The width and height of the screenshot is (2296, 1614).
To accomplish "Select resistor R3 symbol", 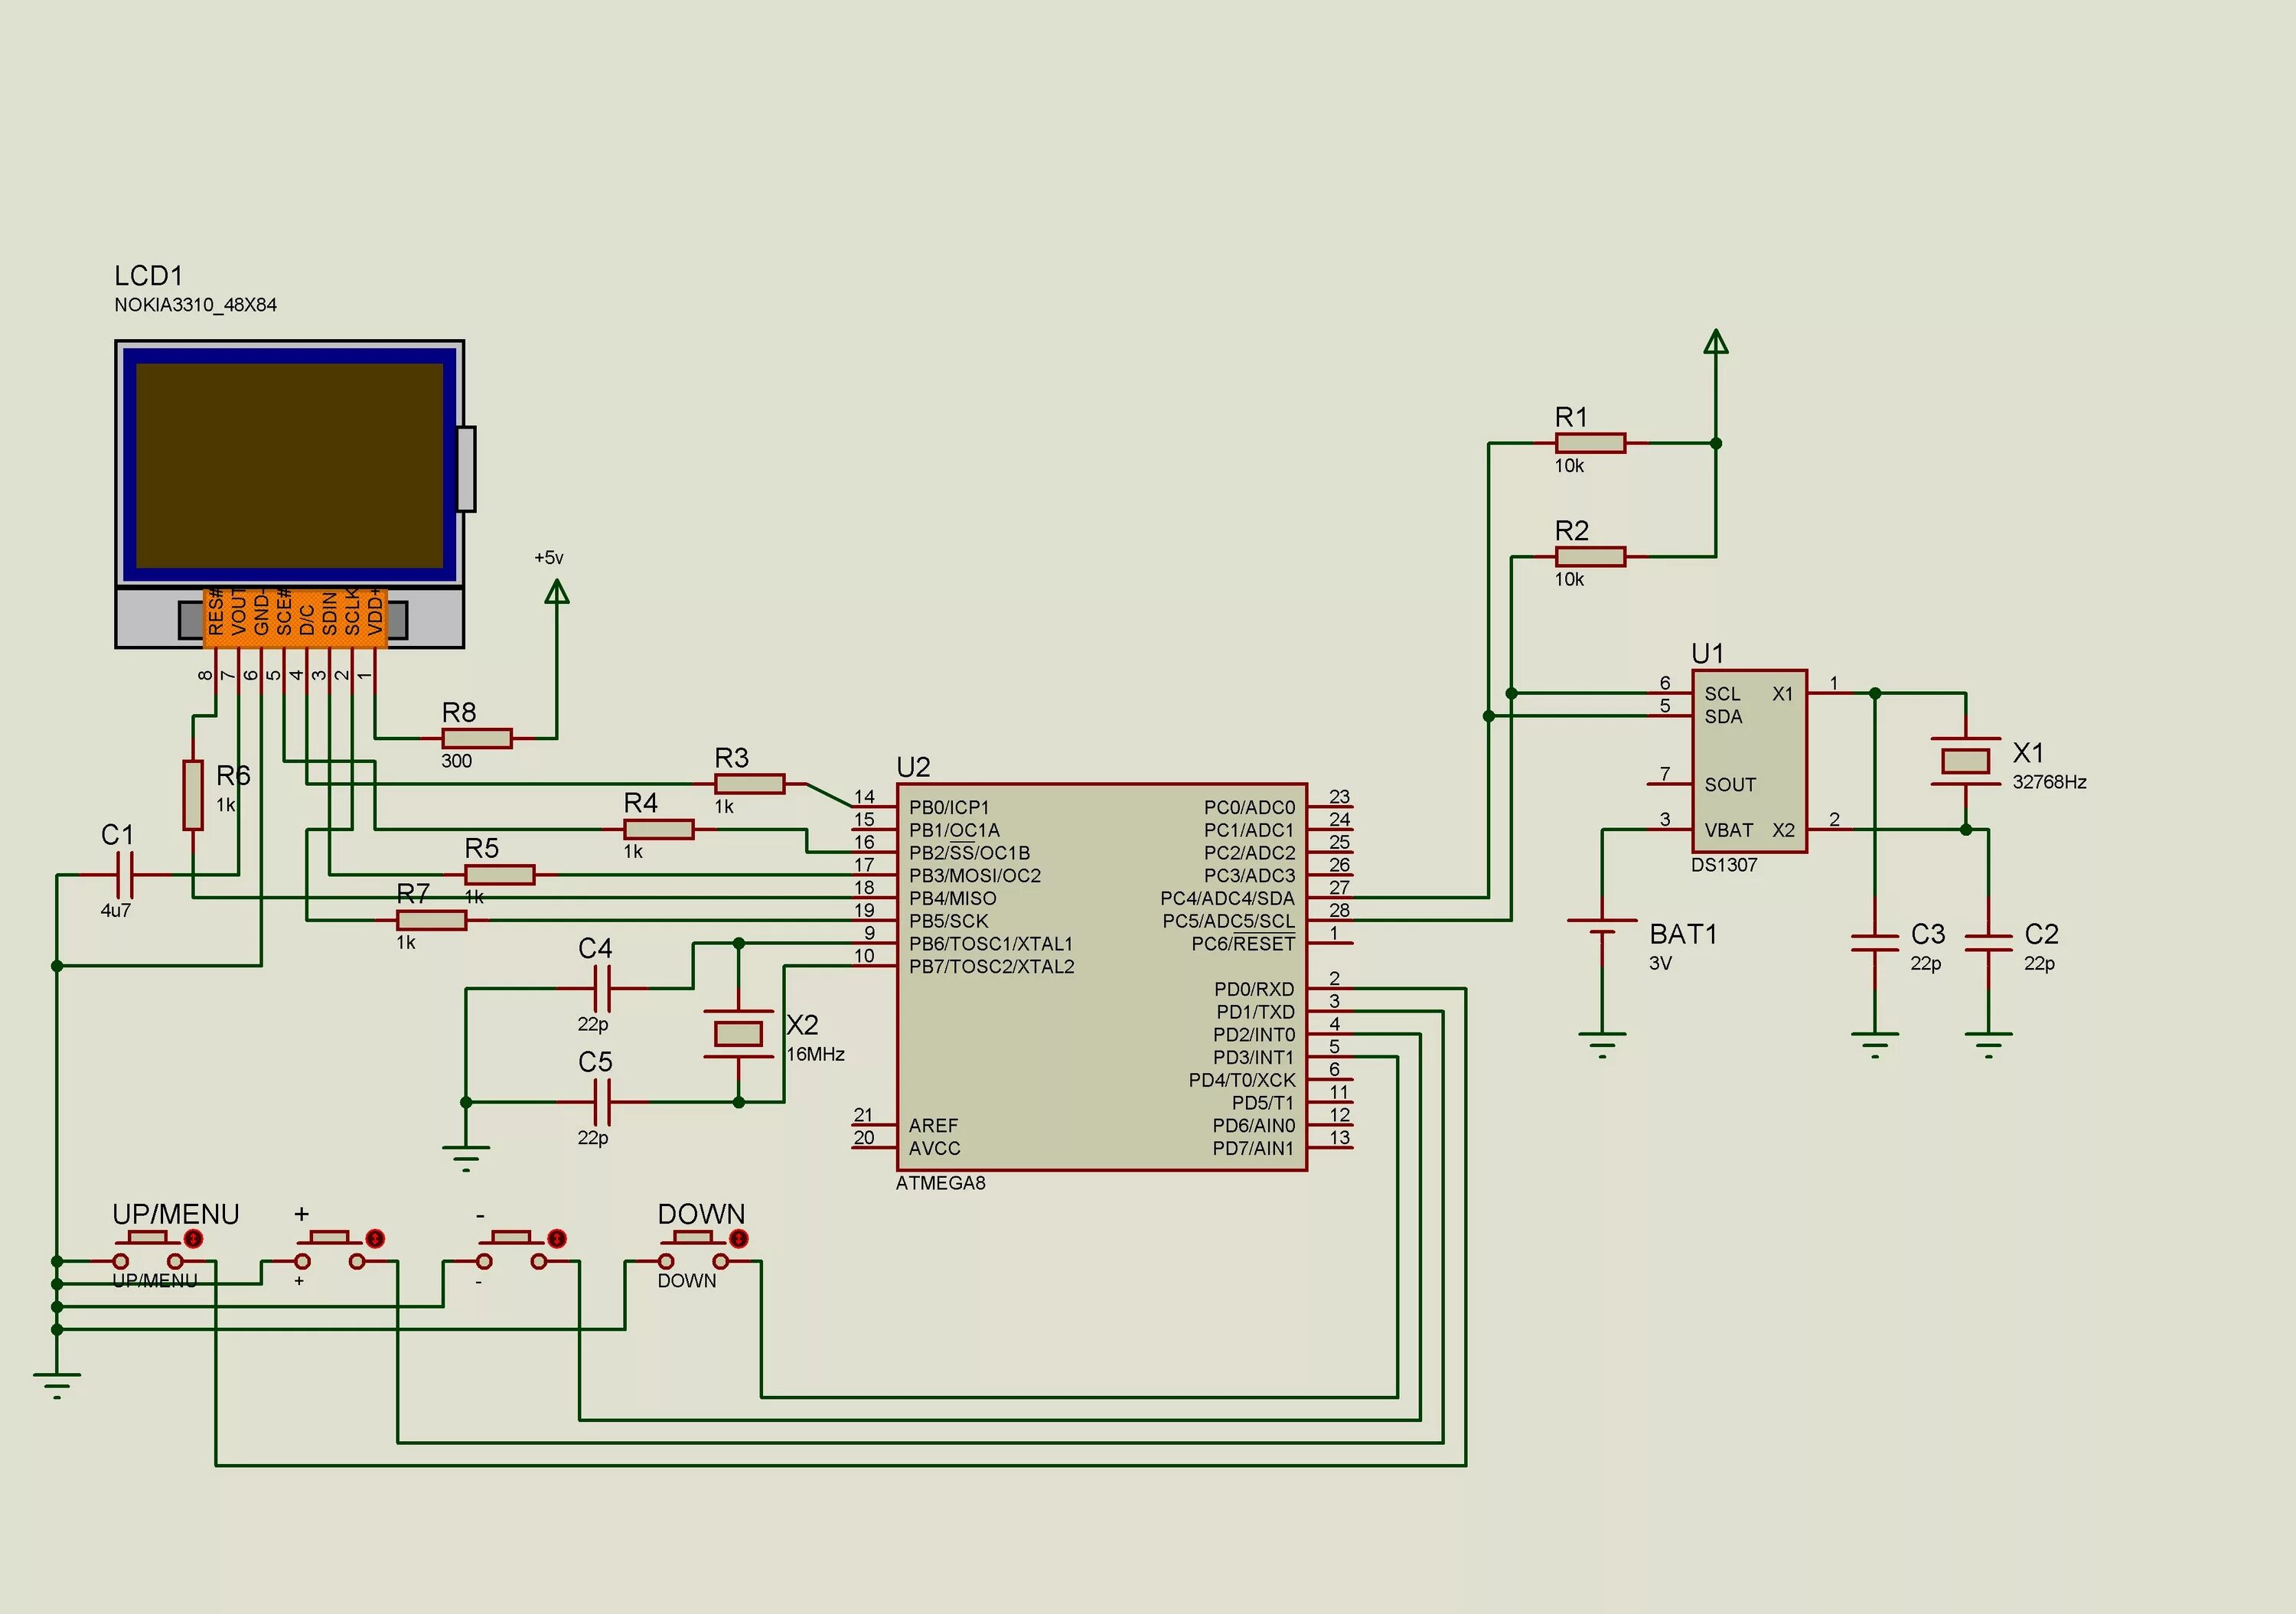I will point(750,784).
